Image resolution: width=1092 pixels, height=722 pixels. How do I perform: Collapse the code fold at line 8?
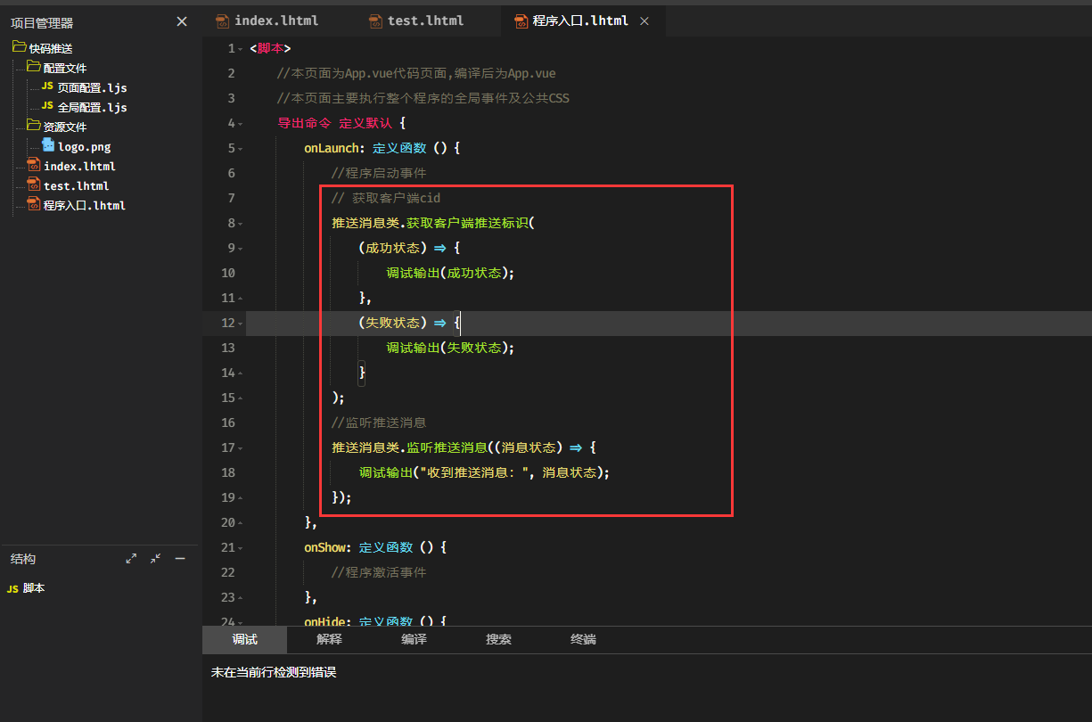241,223
